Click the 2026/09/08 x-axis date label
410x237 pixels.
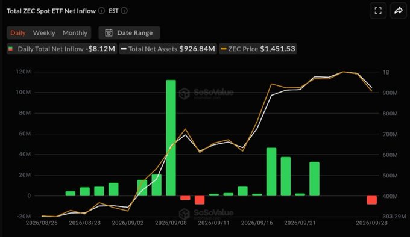pos(171,223)
